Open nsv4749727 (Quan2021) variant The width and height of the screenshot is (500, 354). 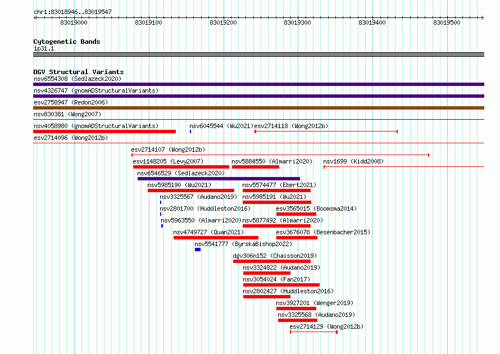(x=208, y=232)
